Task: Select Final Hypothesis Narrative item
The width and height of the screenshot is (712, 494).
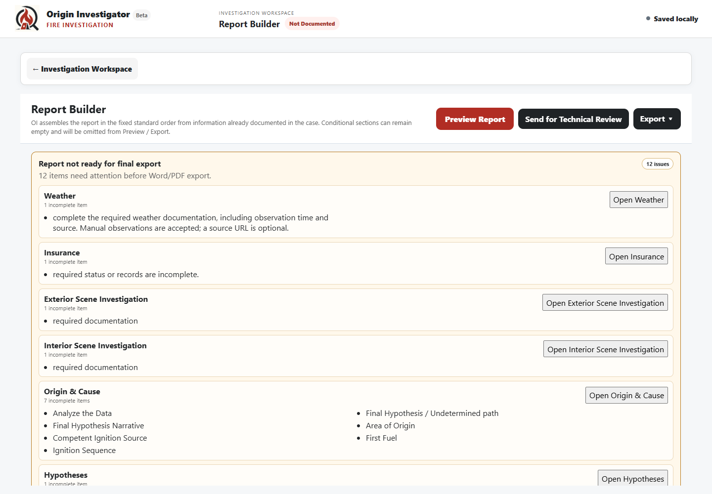Action: (x=98, y=425)
